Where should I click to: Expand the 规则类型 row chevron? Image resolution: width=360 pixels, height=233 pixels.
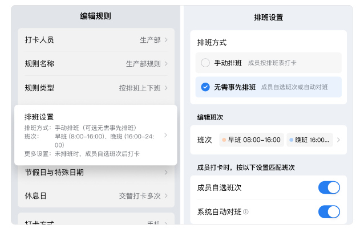(166, 88)
